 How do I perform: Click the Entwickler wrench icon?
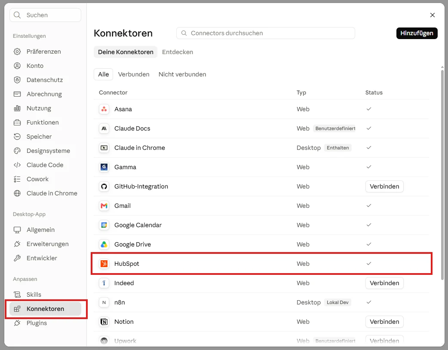[17, 258]
